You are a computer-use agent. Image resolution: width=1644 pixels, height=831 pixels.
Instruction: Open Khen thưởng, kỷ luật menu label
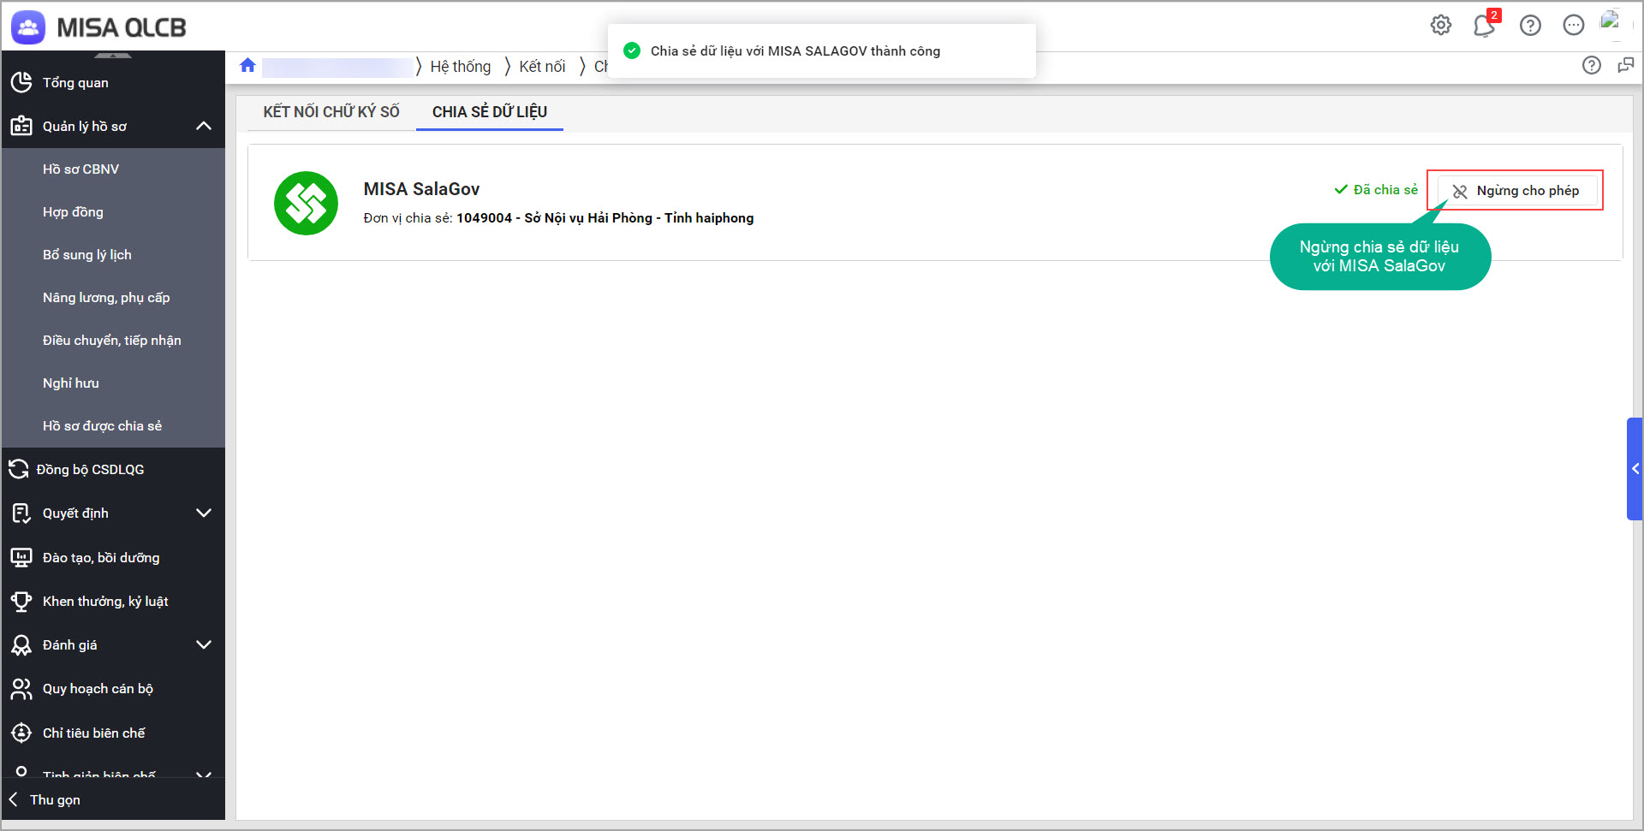click(105, 602)
